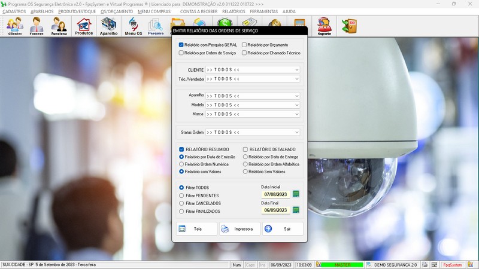This screenshot has height=269, width=479.
Task: Click the Sair button
Action: click(283, 229)
